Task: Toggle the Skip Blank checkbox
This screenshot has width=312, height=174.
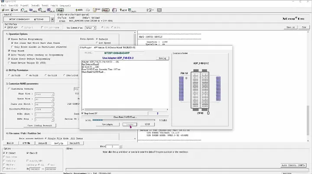Action: coord(9,51)
